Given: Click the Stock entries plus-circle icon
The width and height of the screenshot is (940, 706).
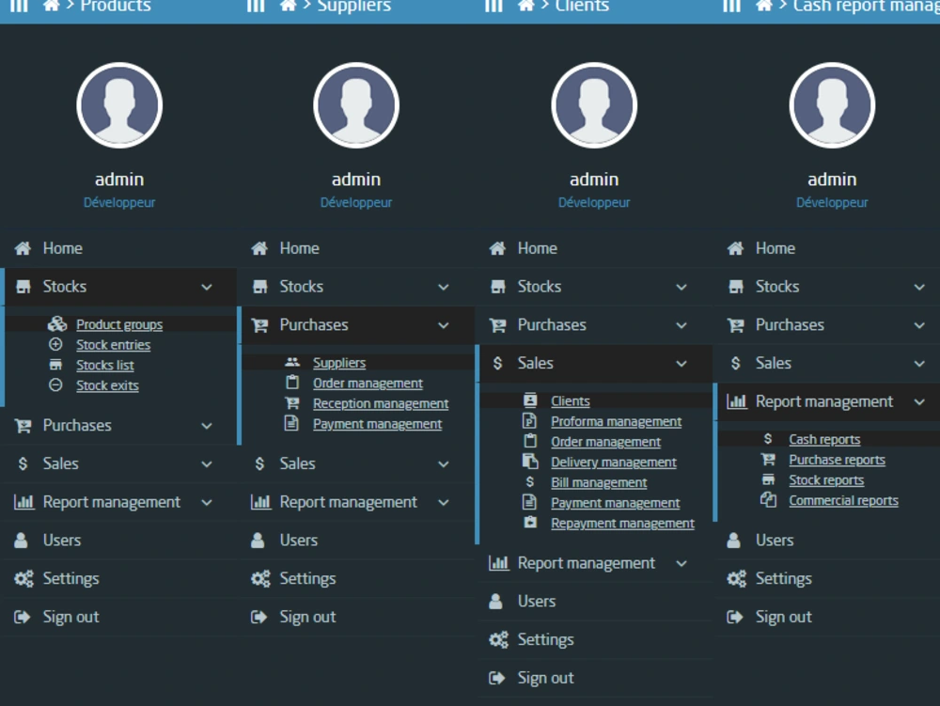Looking at the screenshot, I should click(55, 344).
